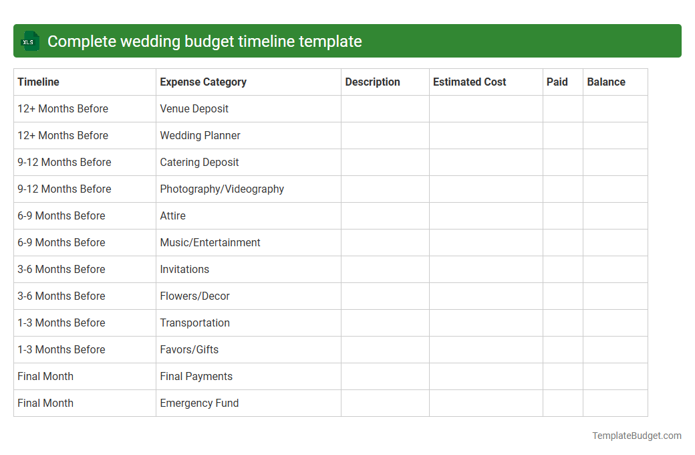Select the Transportation expense cell
This screenshot has width=695, height=455.
(x=195, y=323)
